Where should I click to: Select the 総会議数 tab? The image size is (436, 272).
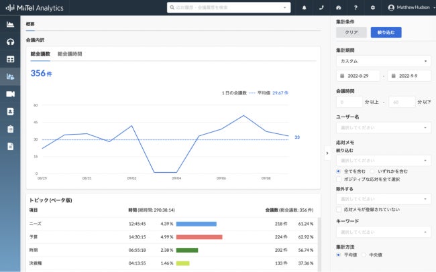(x=40, y=54)
